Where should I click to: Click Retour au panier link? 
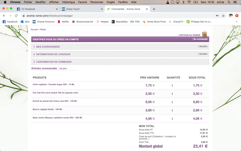(x=190, y=35)
